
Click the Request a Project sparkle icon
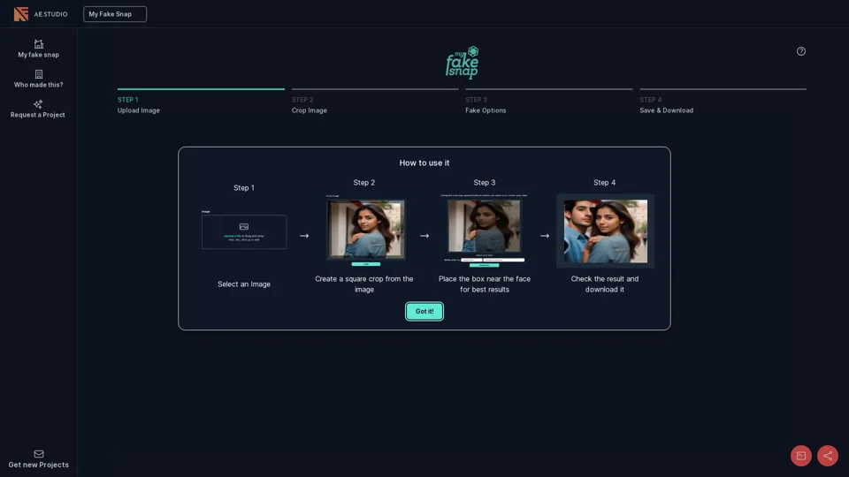coord(38,104)
